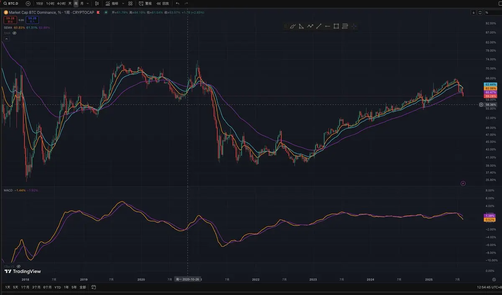This screenshot has width=502, height=295.
Task: Create an alert with 警报
Action: (145, 3)
